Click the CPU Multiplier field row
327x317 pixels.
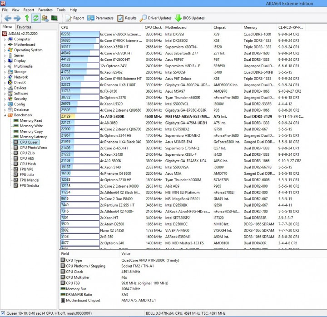94,277
